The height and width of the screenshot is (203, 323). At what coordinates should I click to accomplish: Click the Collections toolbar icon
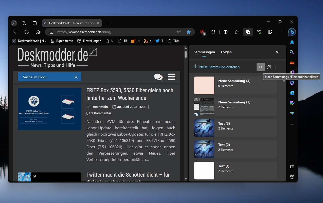click(248, 32)
